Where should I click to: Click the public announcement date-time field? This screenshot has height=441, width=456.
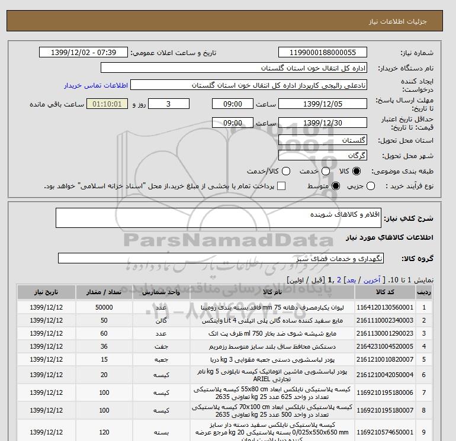[x=84, y=52]
